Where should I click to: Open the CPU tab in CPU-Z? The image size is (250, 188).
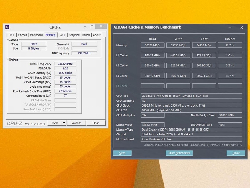click(11, 35)
